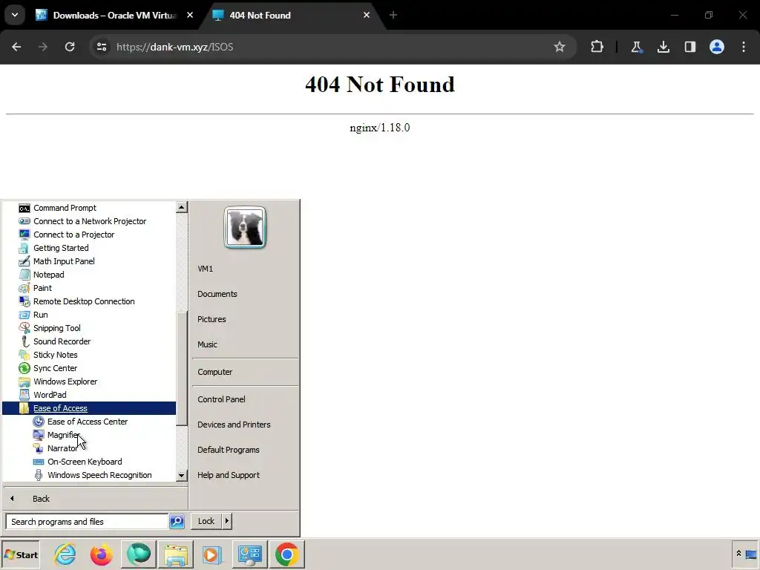Open Music from the Start menu
The image size is (760, 570).
[x=207, y=344]
